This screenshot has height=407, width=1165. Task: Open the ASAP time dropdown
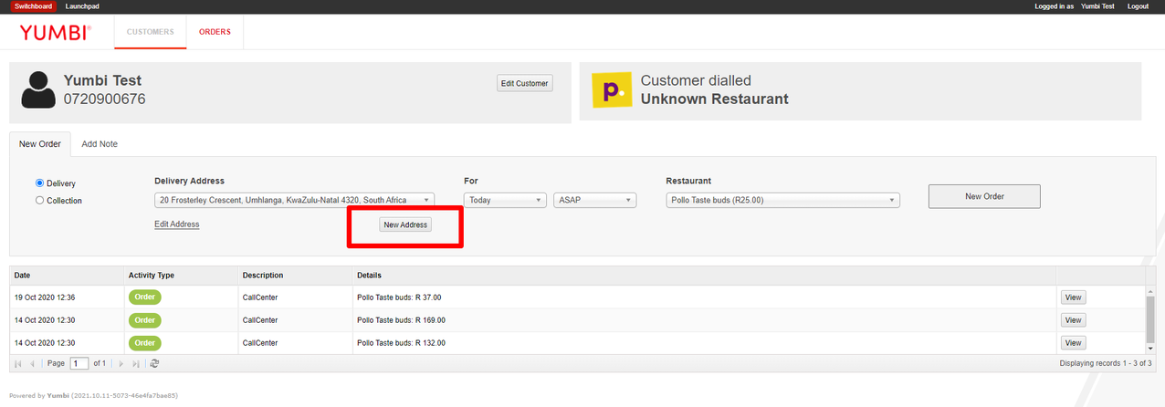[594, 200]
